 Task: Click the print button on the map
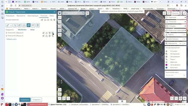[x=64, y=98]
